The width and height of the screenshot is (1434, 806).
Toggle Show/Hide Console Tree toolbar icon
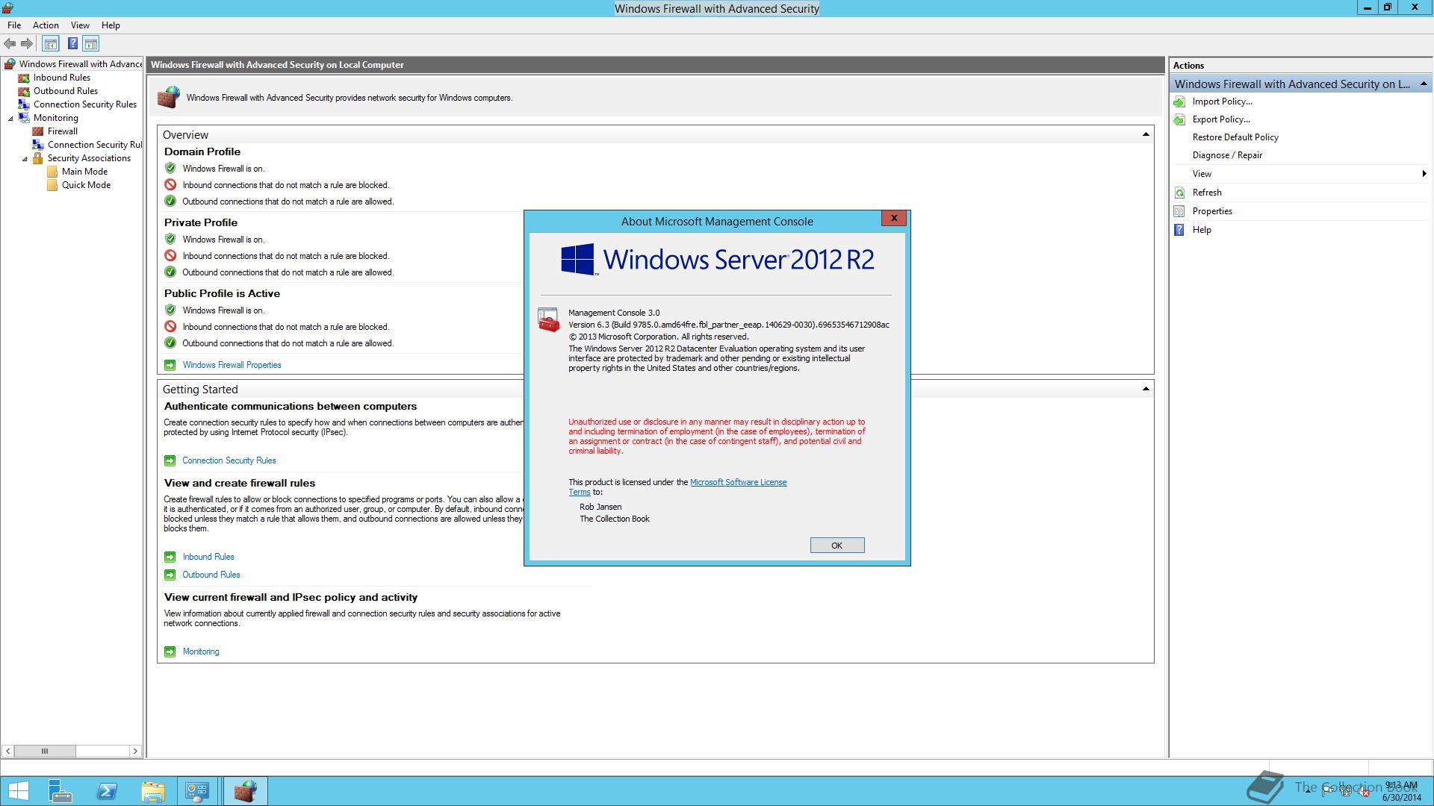pyautogui.click(x=51, y=44)
